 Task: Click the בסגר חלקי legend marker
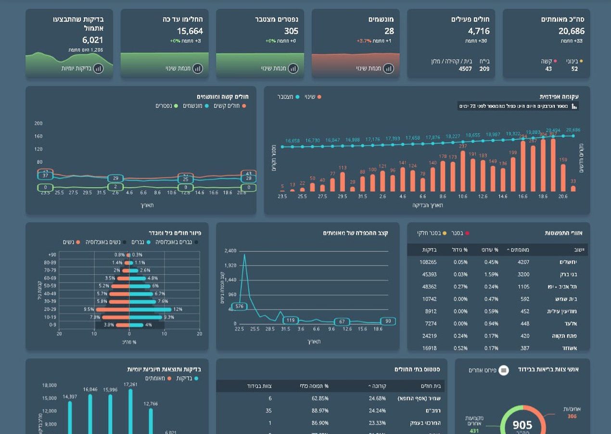point(444,233)
